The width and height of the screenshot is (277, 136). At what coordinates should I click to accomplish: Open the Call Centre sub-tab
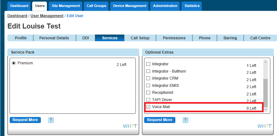coord(260,38)
